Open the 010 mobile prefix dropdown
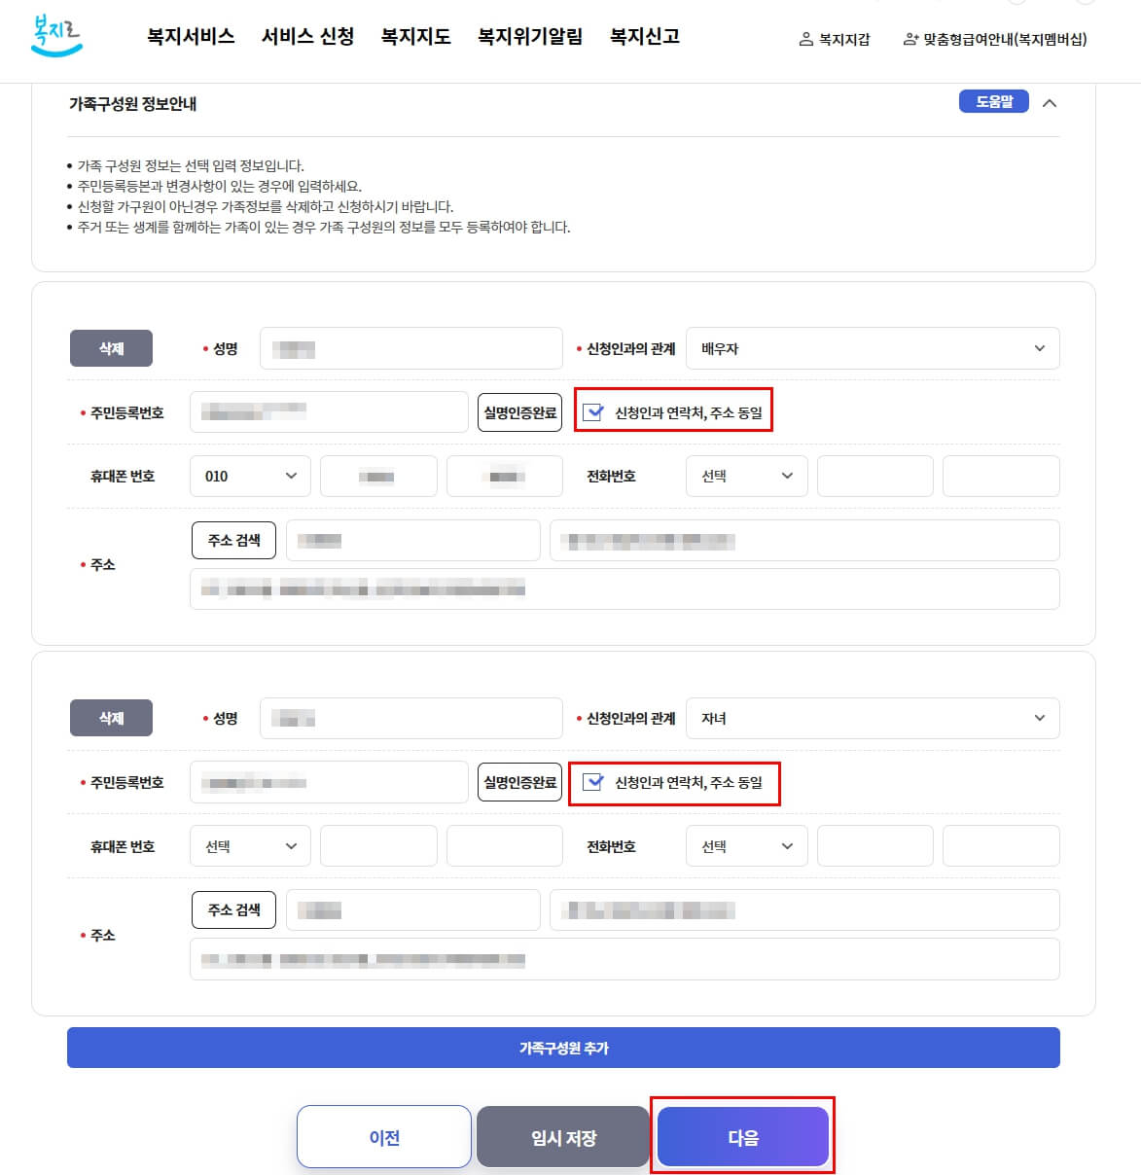Image resolution: width=1141 pixels, height=1175 pixels. pos(249,476)
